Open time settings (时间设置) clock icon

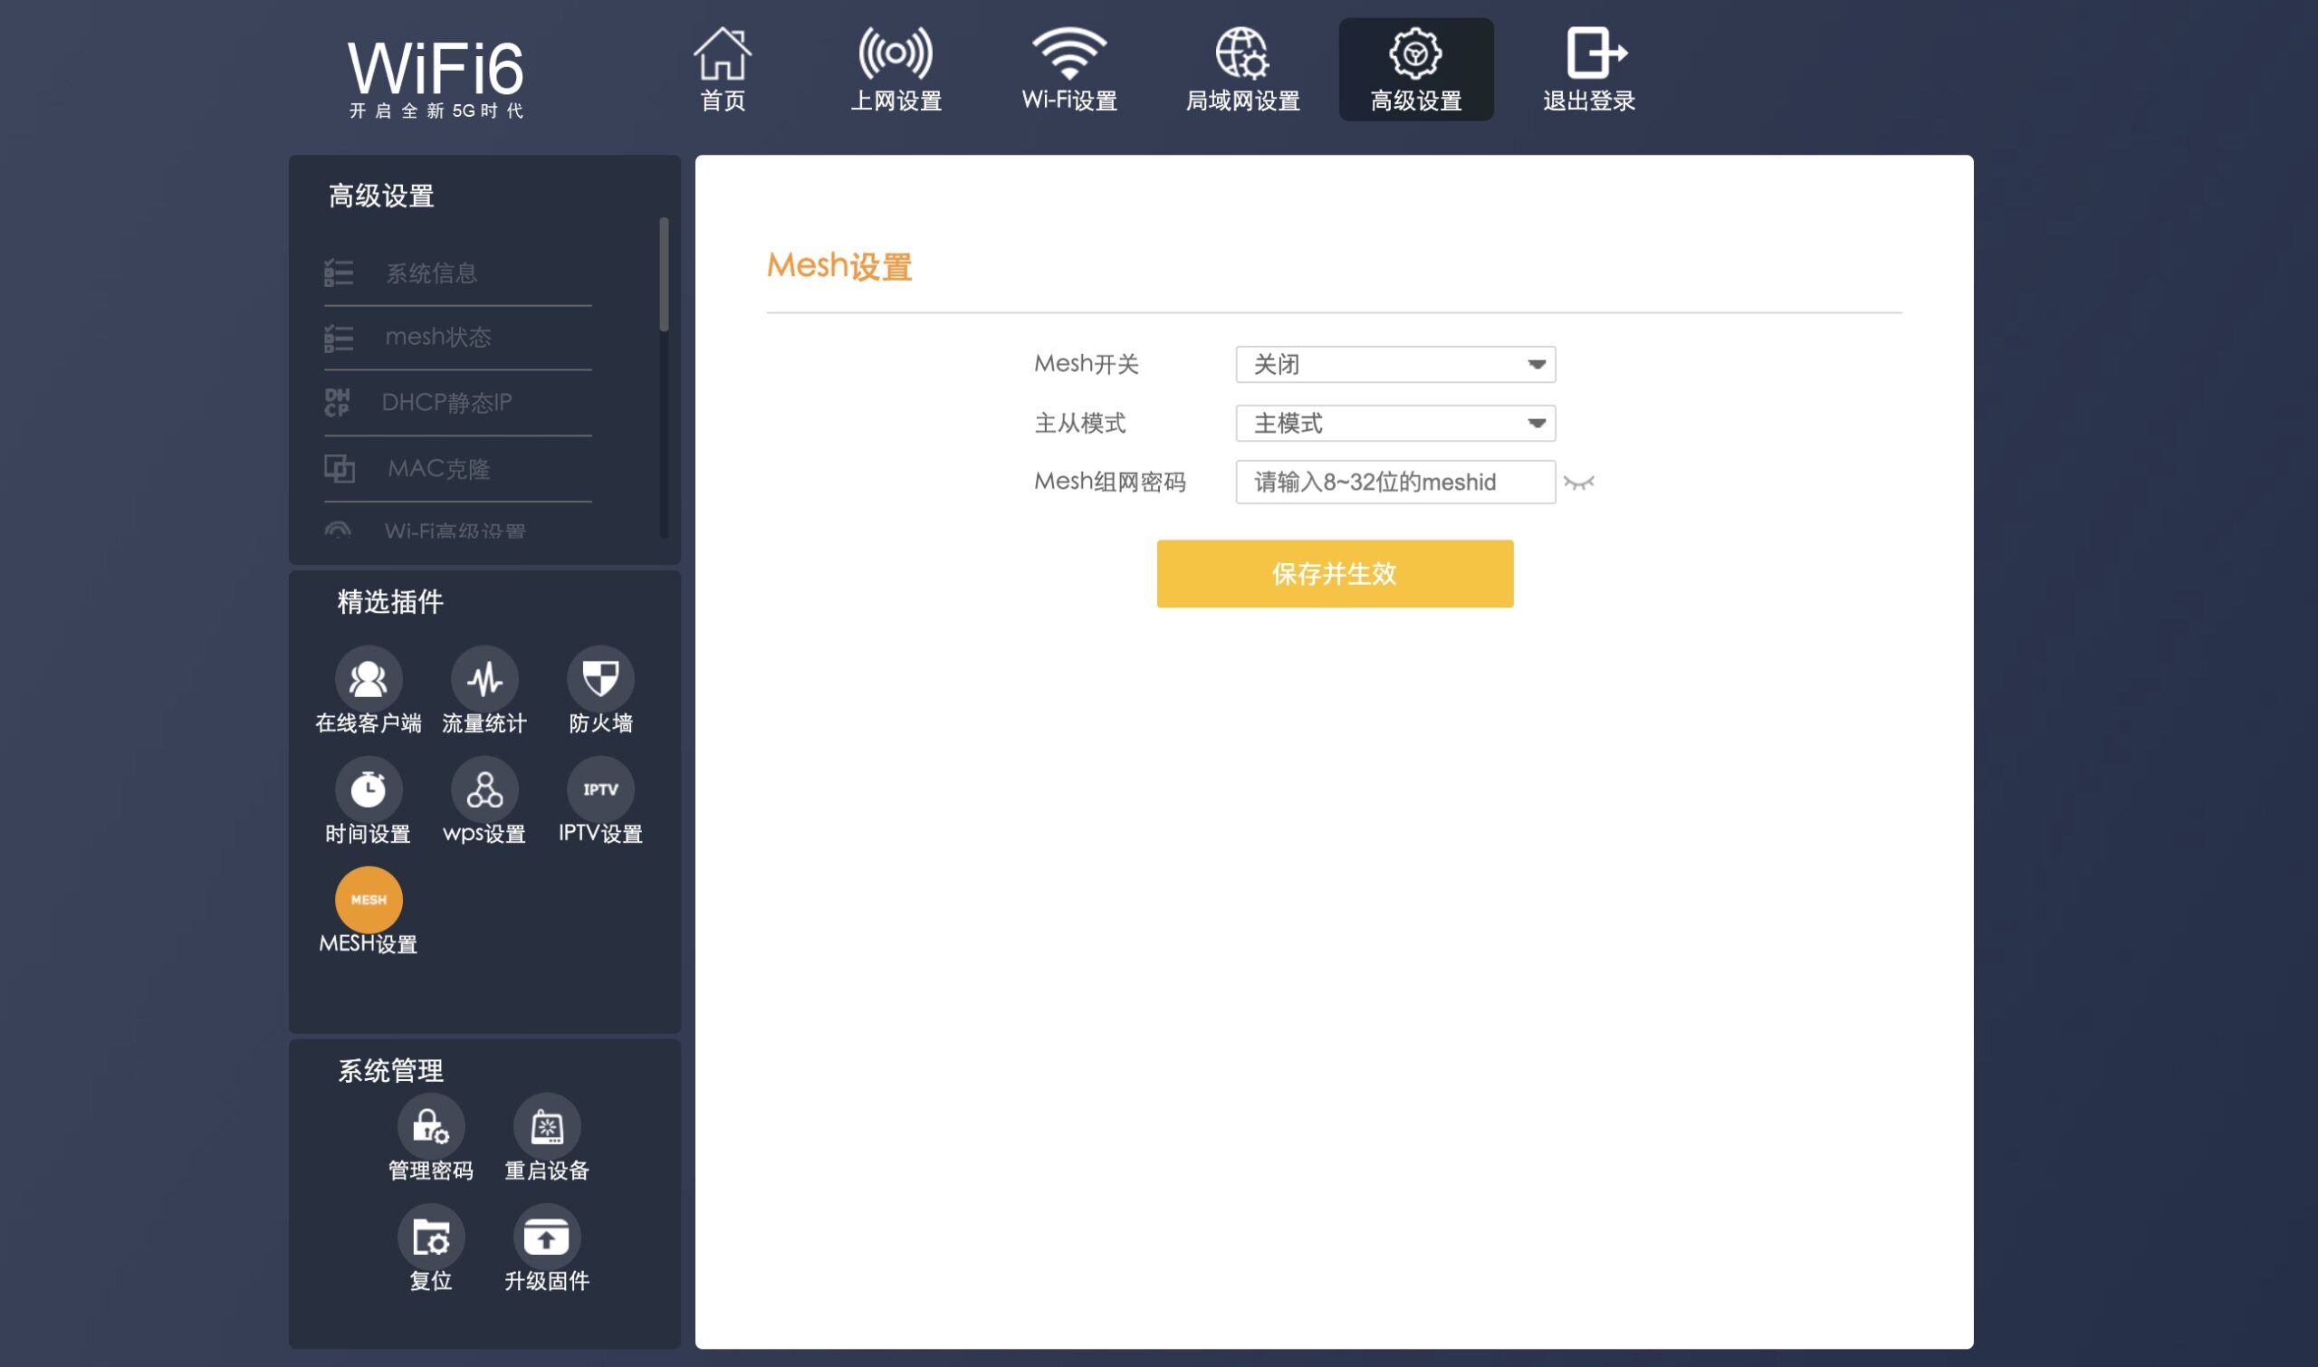tap(368, 789)
